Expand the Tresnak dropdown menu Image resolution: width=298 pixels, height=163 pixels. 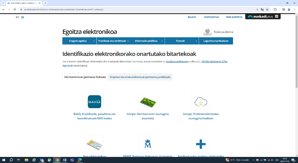[182, 41]
